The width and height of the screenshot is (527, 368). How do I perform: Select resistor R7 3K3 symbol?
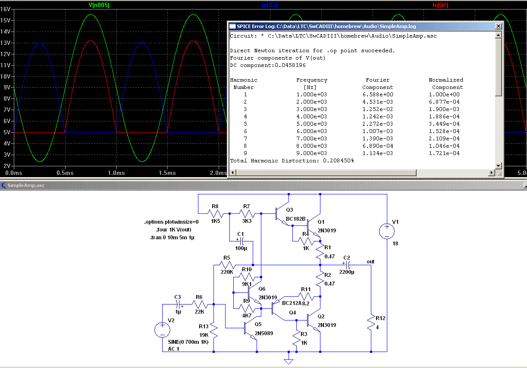(x=247, y=213)
